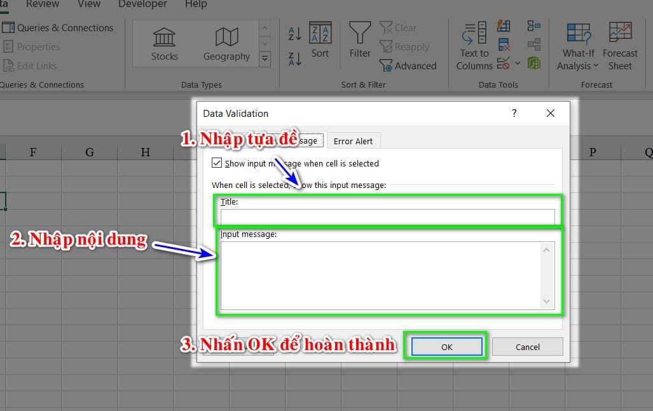Open Manage Data Model
The height and width of the screenshot is (411, 653).
[534, 64]
